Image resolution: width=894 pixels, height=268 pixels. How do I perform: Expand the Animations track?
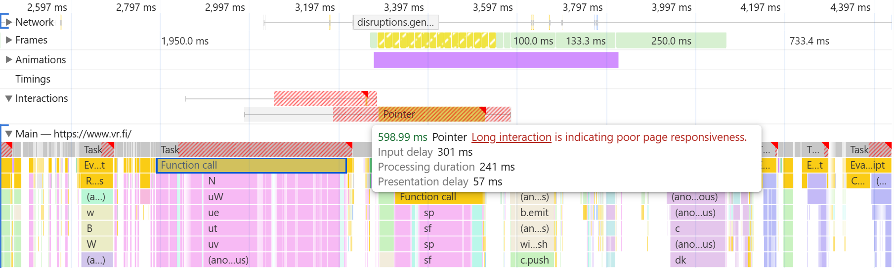pyautogui.click(x=8, y=60)
